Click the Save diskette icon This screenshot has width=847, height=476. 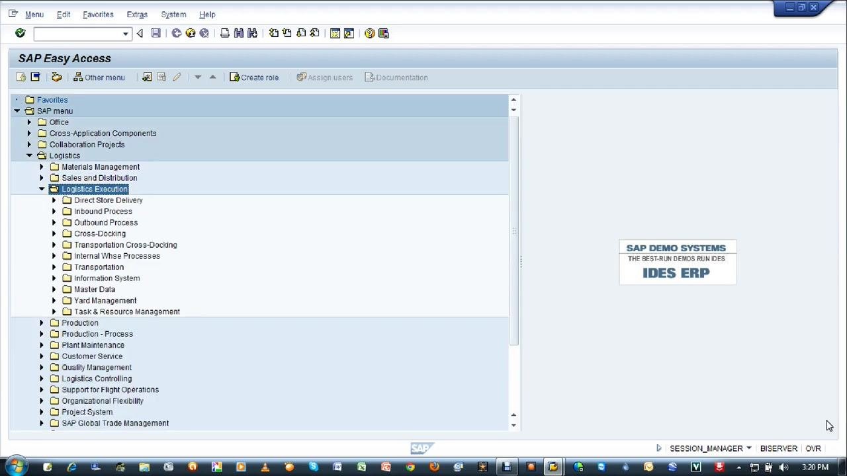pos(156,33)
